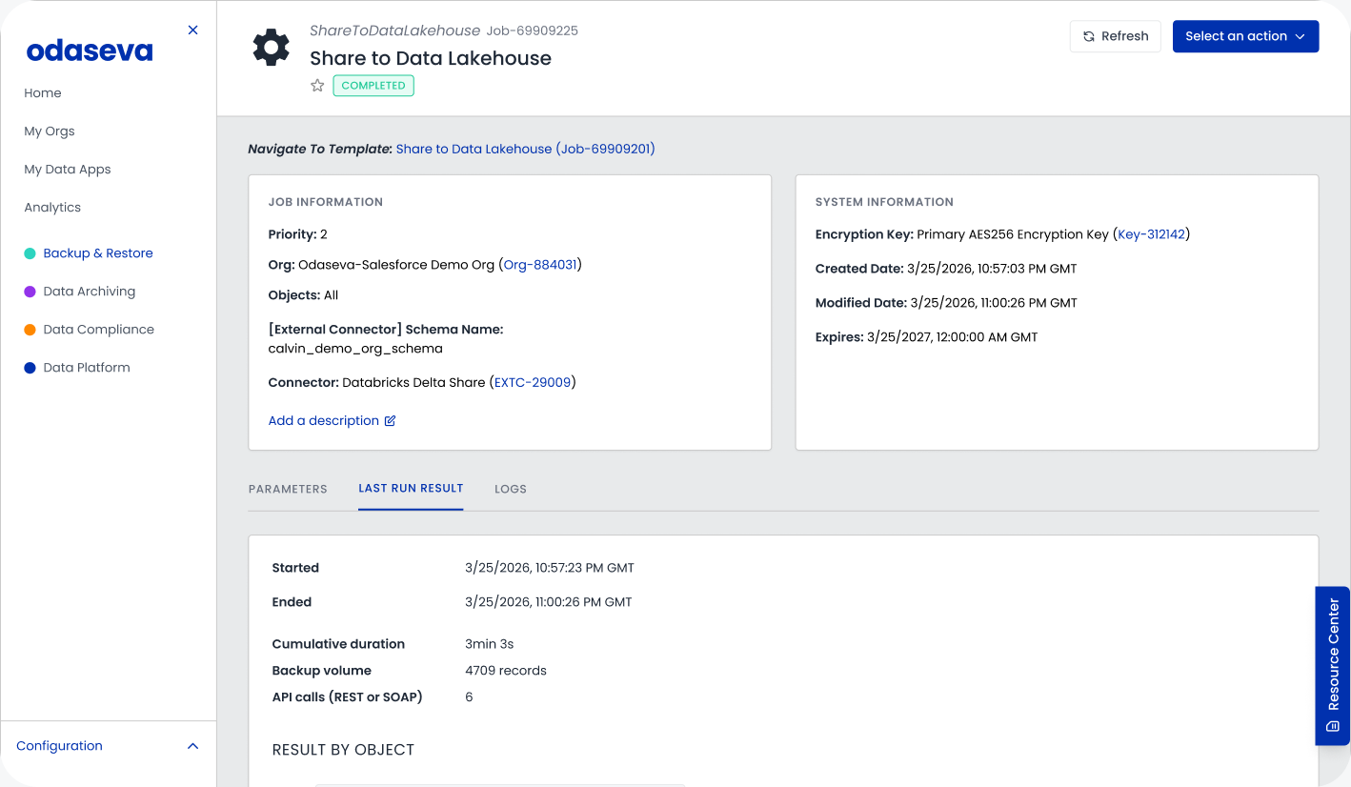Click the Priority: 2 text
The width and height of the screenshot is (1351, 787).
click(298, 234)
